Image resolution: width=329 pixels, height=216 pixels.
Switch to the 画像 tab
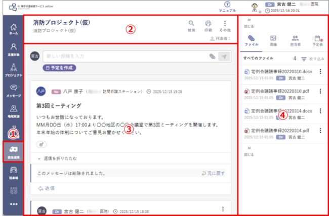point(273,41)
